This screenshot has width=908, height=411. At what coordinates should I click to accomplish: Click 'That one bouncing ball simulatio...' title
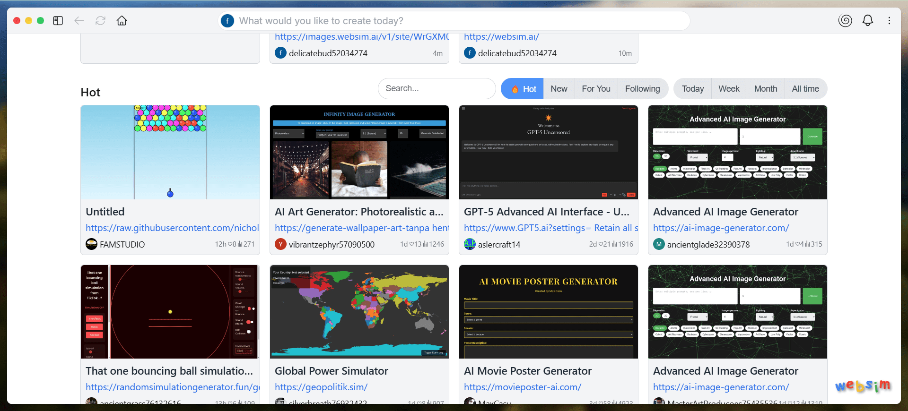169,371
